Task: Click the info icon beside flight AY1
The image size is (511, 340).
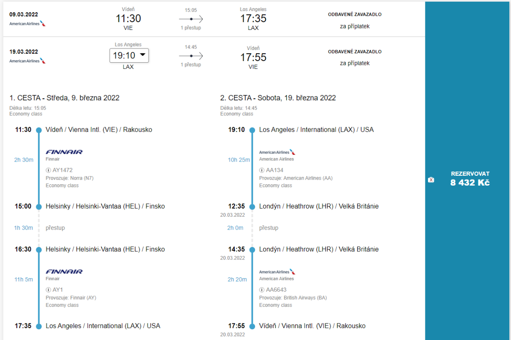Action: (48, 290)
